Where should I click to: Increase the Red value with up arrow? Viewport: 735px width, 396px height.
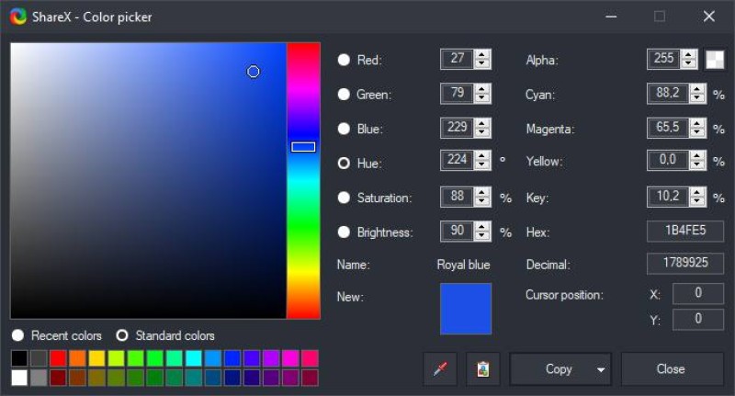[482, 54]
